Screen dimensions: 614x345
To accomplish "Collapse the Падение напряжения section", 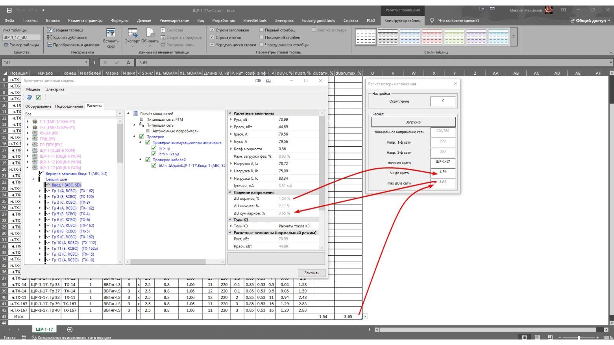I will [x=231, y=192].
